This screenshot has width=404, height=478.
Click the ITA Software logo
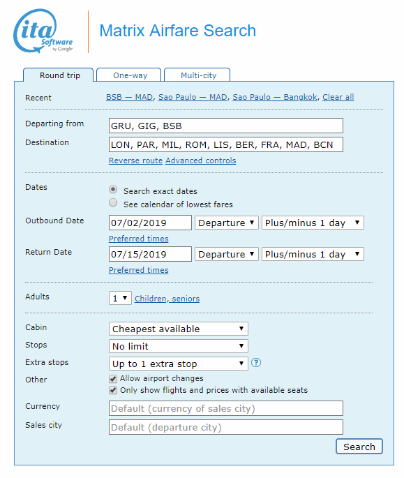point(43,31)
